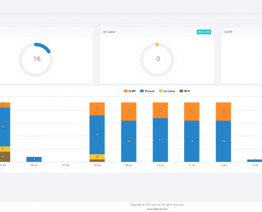Select the orange ULWP segment for 11 Jul
Viewport: 262px width, 212px height.
(x=192, y=111)
